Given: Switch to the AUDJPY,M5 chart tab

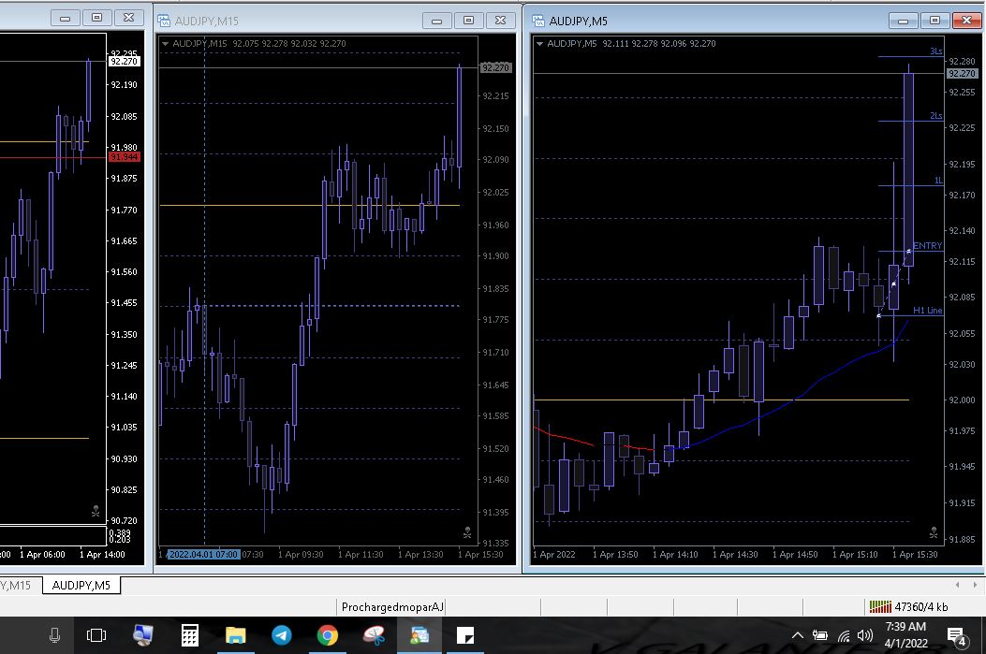Looking at the screenshot, I should pyautogui.click(x=81, y=586).
